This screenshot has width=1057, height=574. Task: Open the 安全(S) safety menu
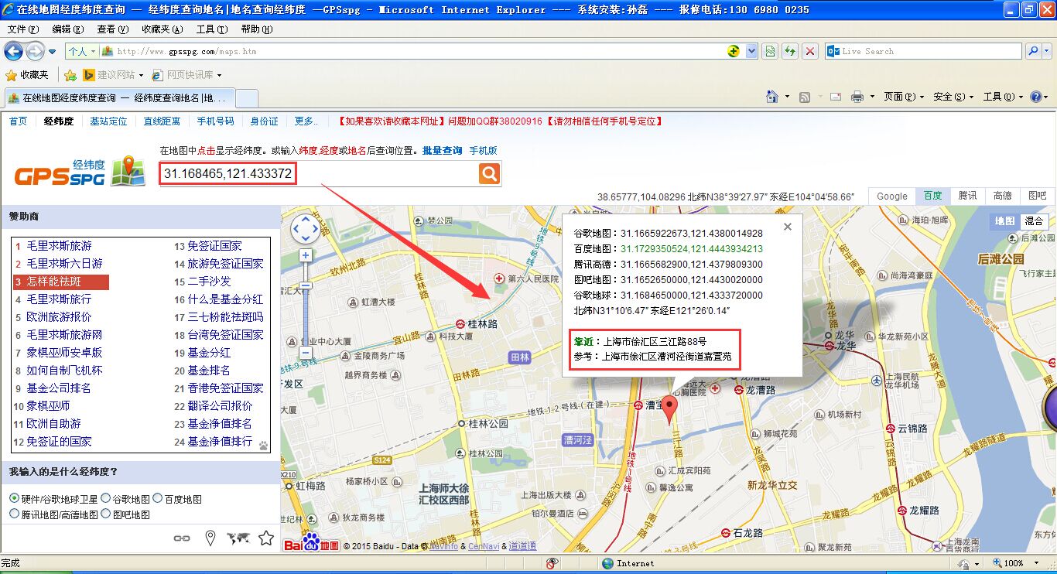[953, 97]
